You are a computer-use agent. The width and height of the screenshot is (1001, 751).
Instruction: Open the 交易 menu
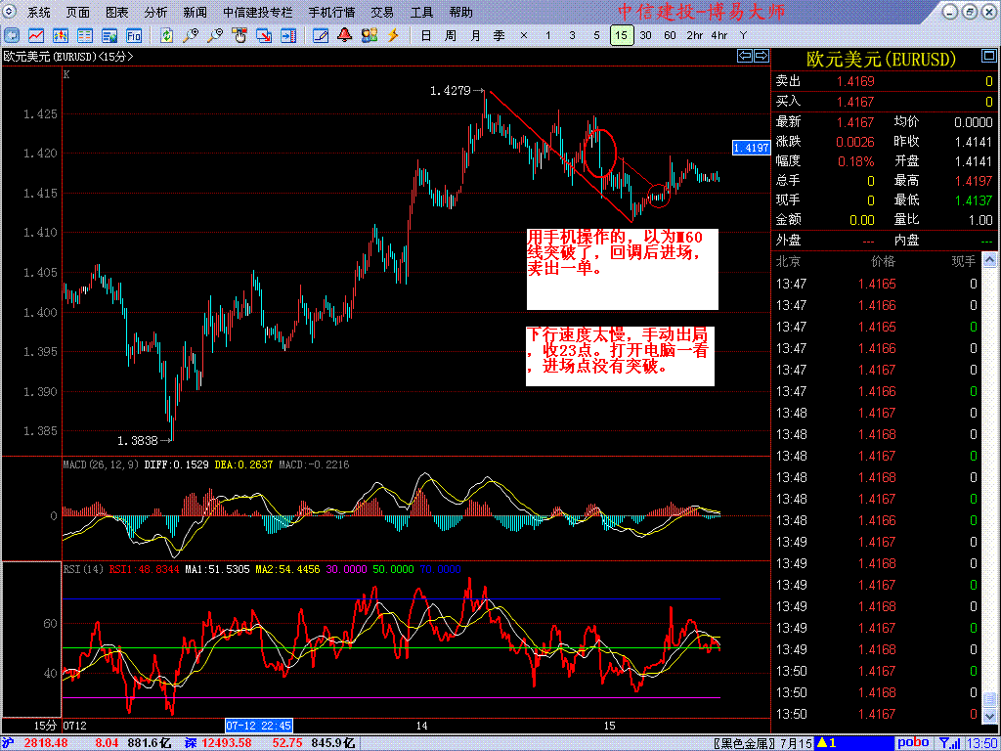[x=382, y=12]
